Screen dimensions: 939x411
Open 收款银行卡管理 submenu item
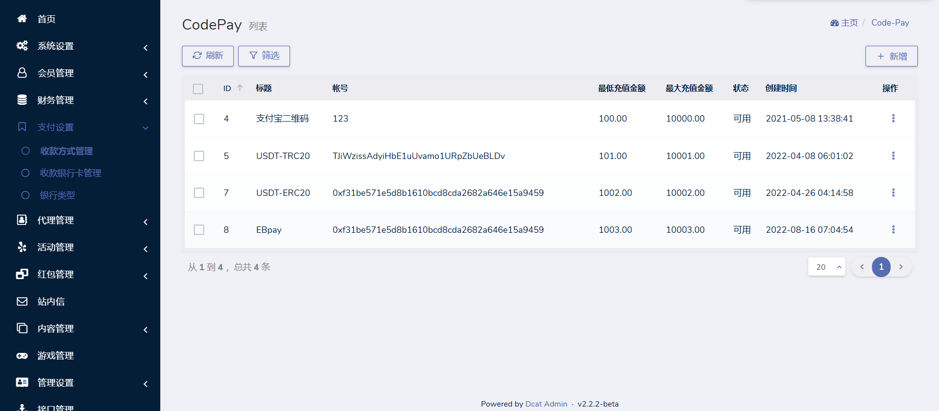pyautogui.click(x=71, y=173)
